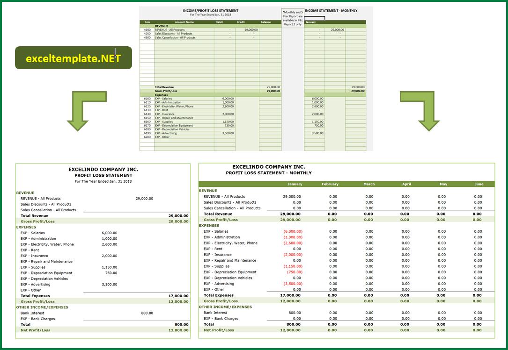
Task: Select account code 6200 in the top sheet
Action: (x=147, y=137)
